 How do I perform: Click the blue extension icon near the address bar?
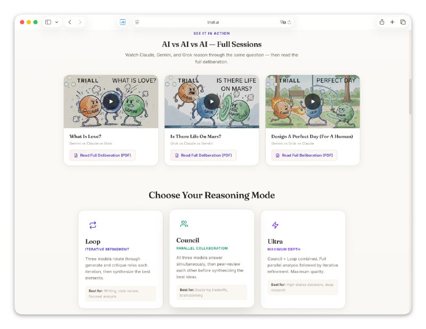click(122, 22)
